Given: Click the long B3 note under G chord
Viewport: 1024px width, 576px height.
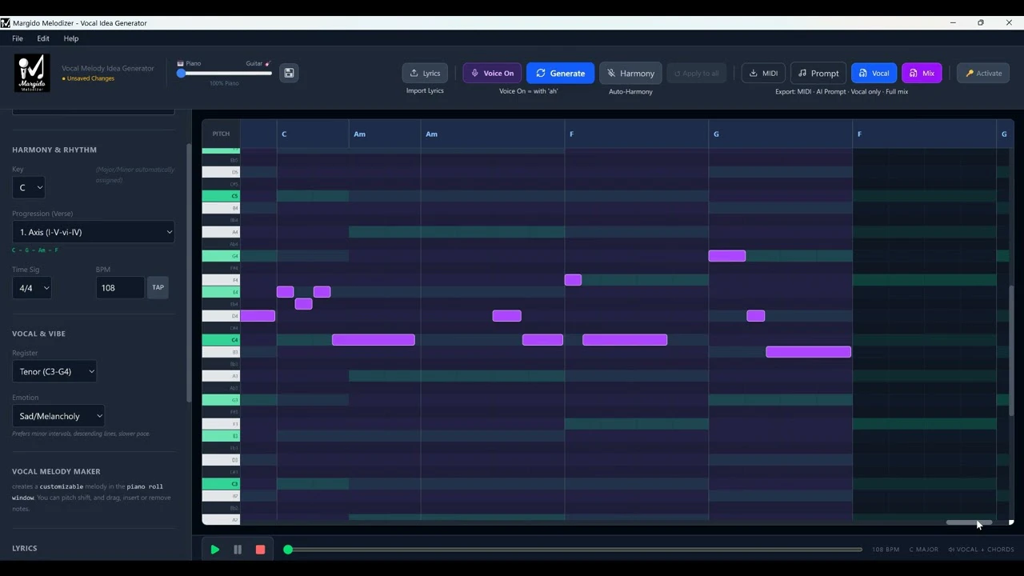Looking at the screenshot, I should pos(809,352).
